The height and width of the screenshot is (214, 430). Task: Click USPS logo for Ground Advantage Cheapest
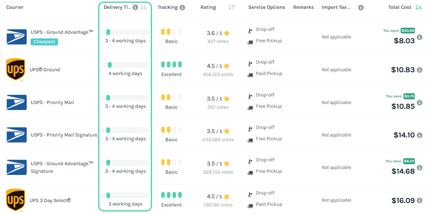point(17,37)
